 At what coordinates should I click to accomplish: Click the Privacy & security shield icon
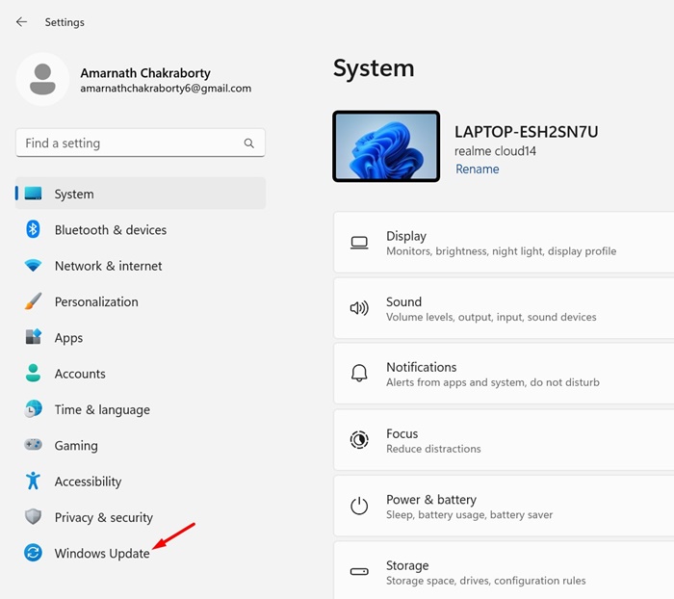(33, 517)
